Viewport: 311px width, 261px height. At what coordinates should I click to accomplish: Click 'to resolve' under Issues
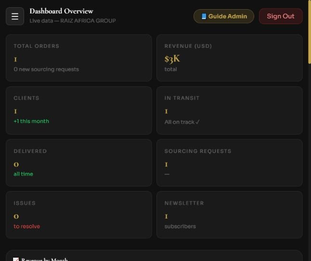pos(27,226)
